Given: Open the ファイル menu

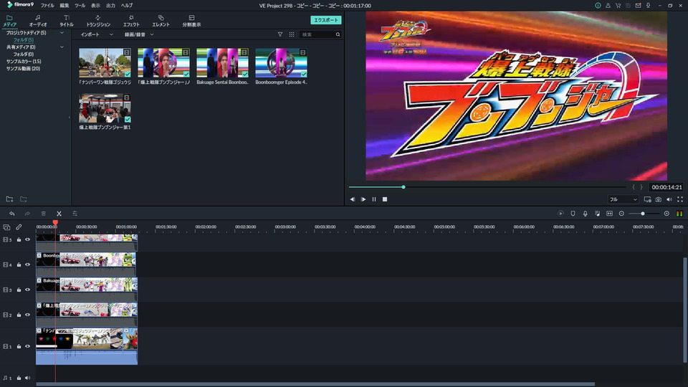Looking at the screenshot, I should [x=47, y=6].
